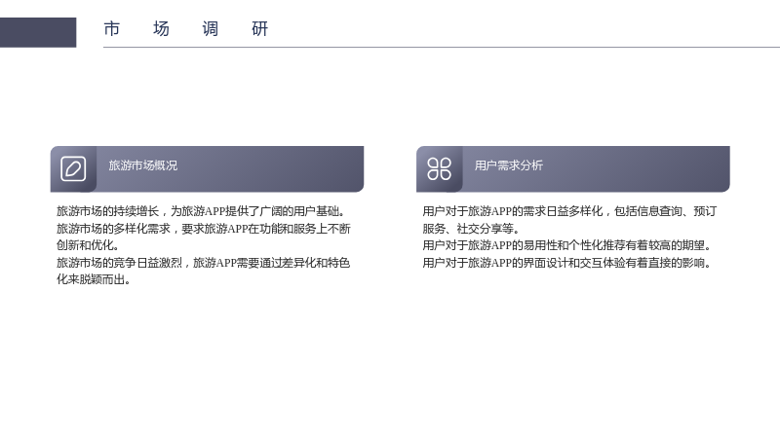Screen dimensions: 780x438
Task: Click the title character 市
Action: pyautogui.click(x=112, y=29)
